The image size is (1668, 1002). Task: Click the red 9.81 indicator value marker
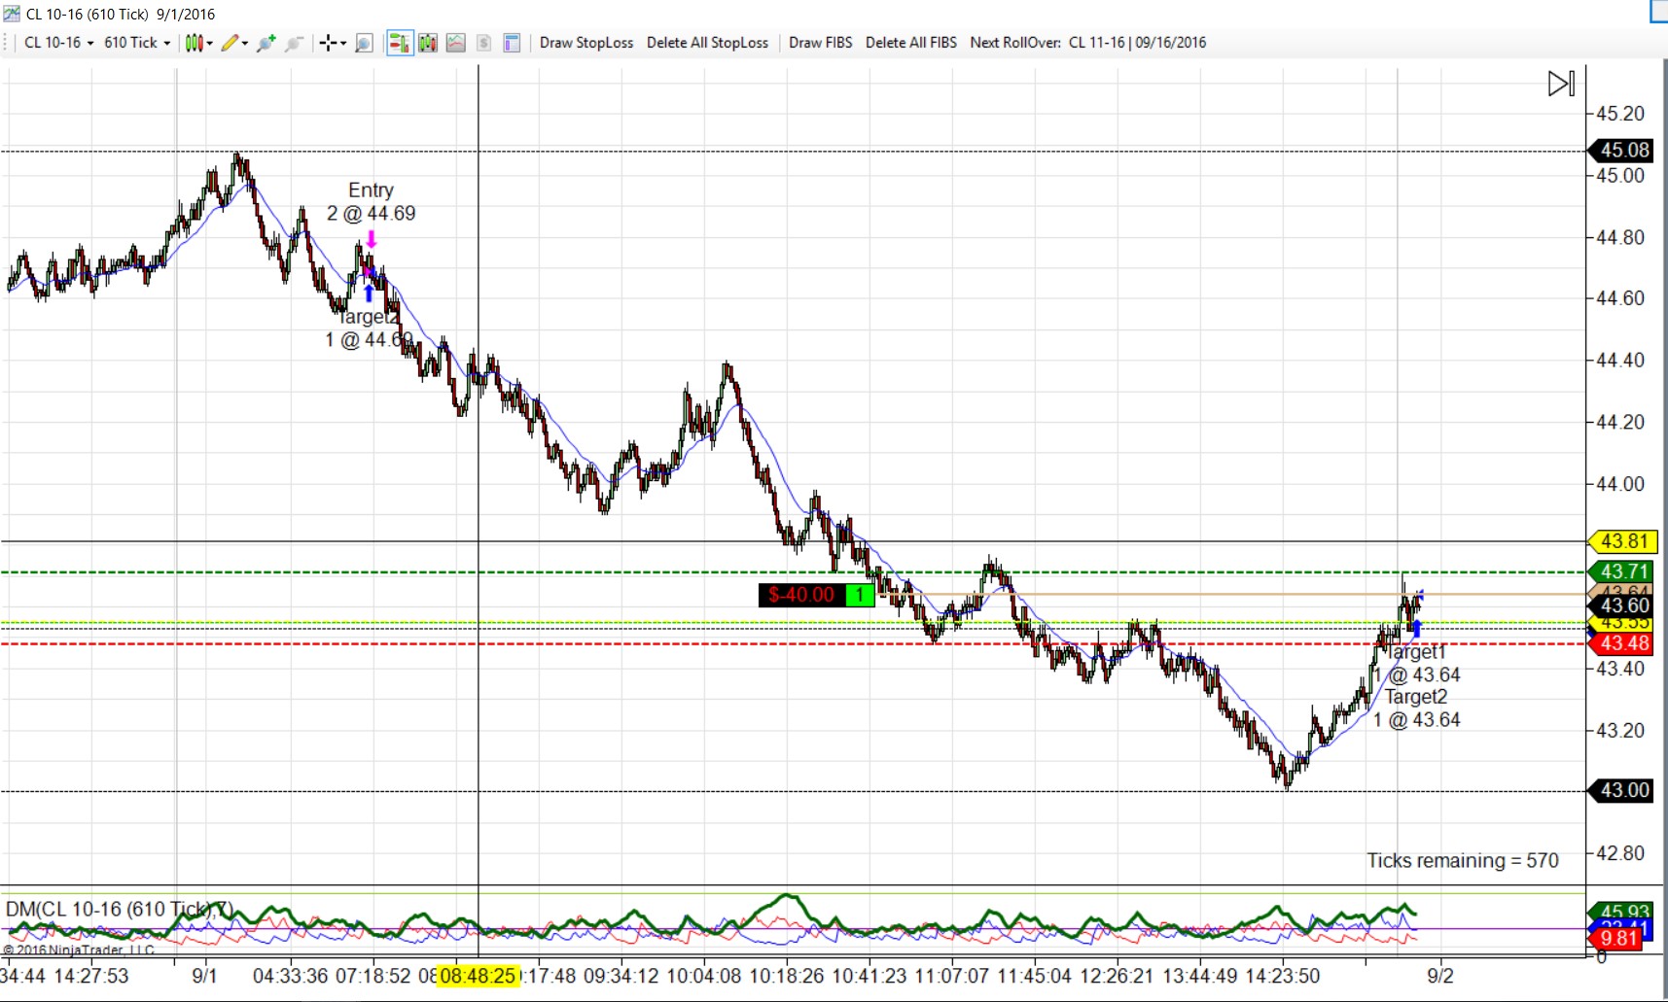tap(1615, 938)
